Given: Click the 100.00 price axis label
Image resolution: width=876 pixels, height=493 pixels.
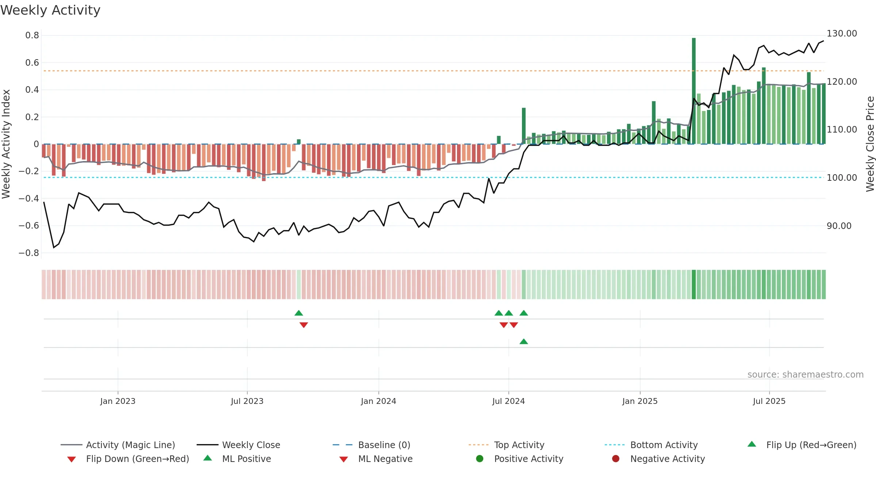Looking at the screenshot, I should coord(842,178).
